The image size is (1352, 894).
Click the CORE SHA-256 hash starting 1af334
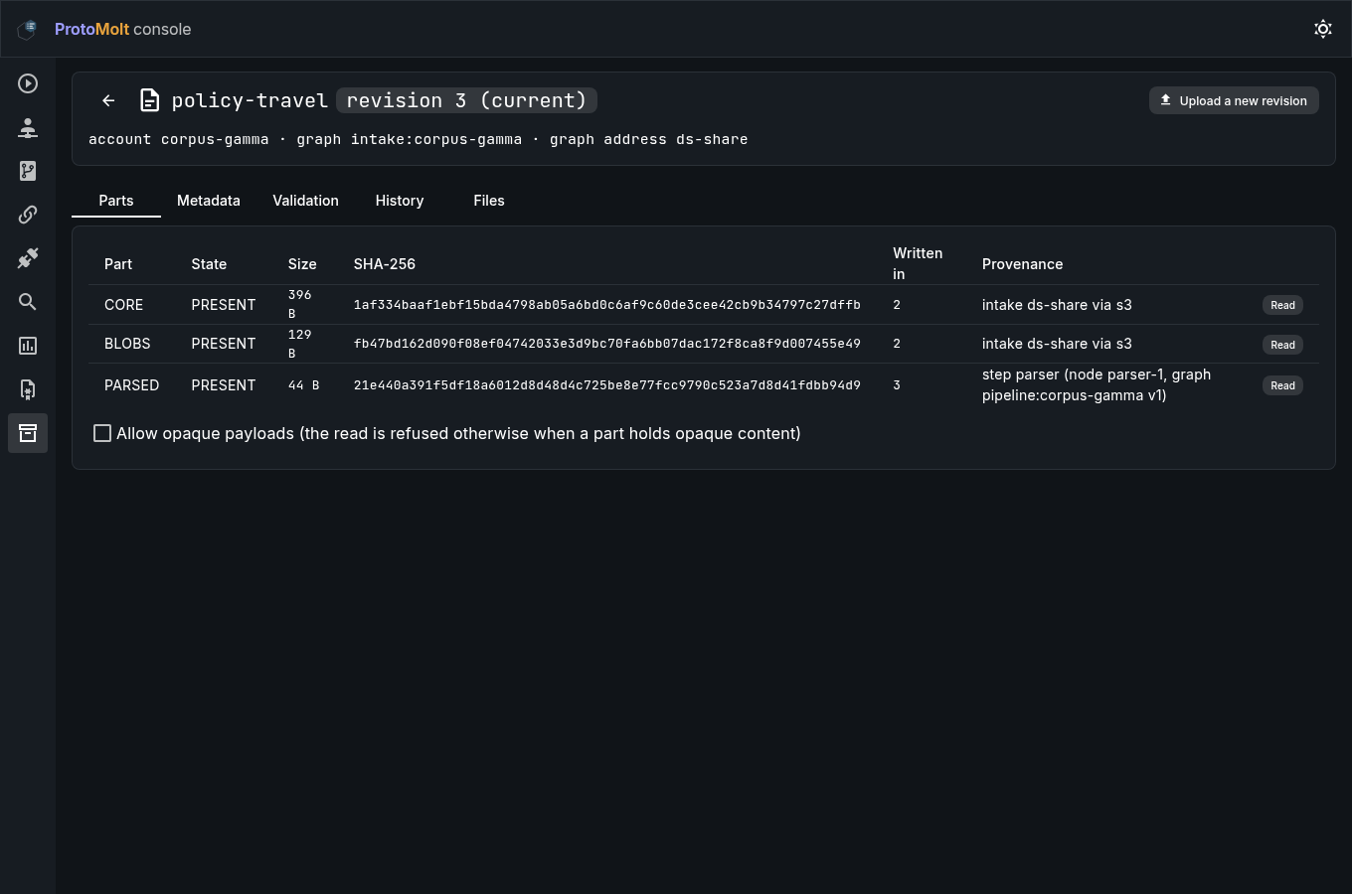click(607, 305)
